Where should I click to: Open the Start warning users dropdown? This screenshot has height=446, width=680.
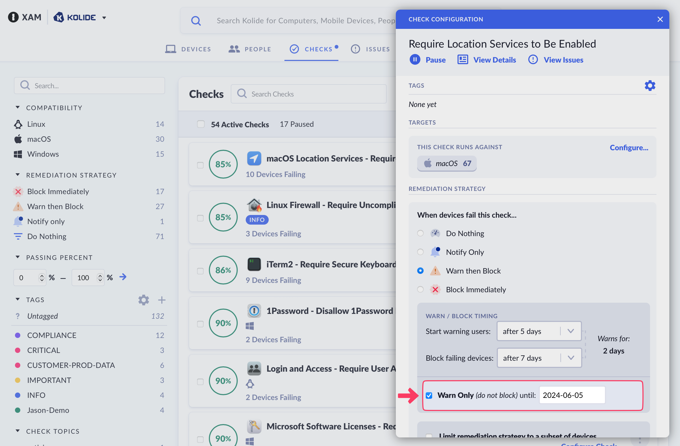click(x=539, y=331)
